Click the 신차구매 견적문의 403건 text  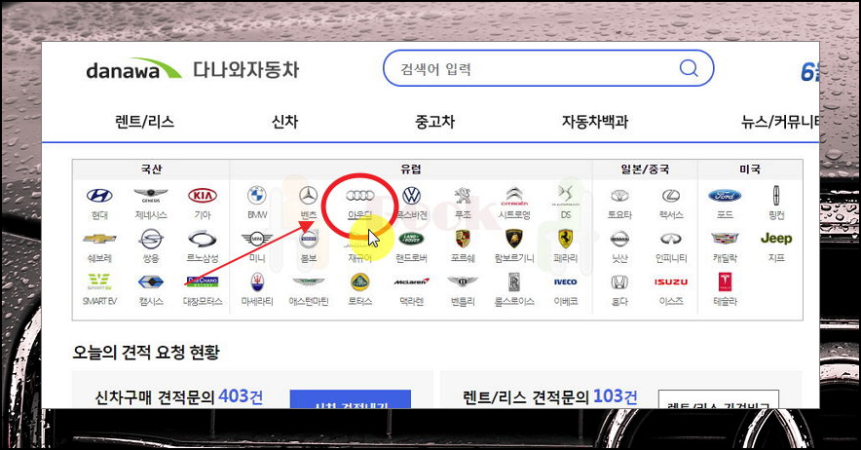click(x=179, y=396)
